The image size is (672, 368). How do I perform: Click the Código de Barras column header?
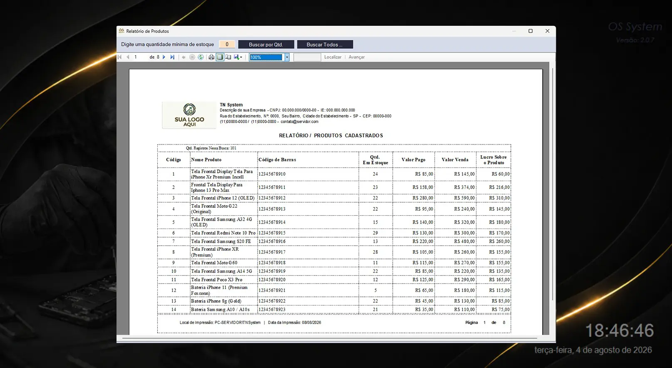click(x=277, y=160)
